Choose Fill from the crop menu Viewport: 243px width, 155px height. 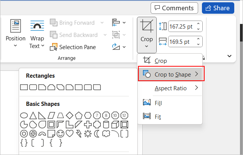(158, 103)
